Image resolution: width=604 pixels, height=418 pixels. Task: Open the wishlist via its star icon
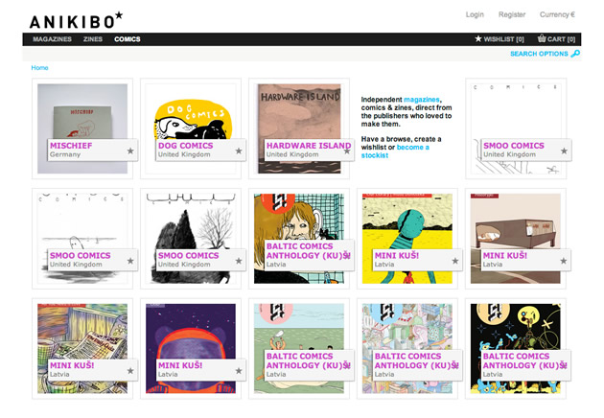pos(478,38)
